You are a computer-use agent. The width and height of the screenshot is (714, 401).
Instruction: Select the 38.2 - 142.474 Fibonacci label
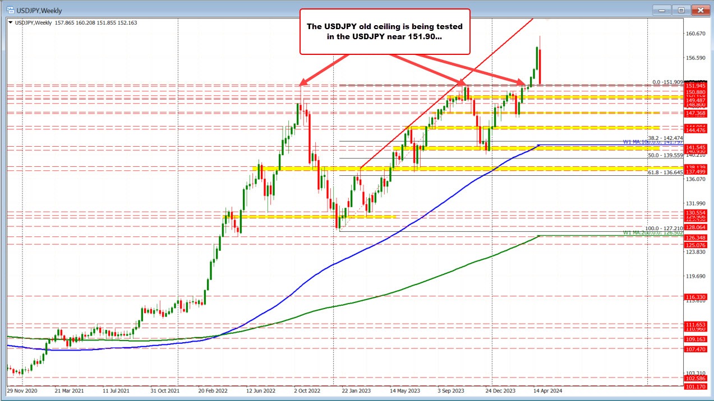click(665, 138)
